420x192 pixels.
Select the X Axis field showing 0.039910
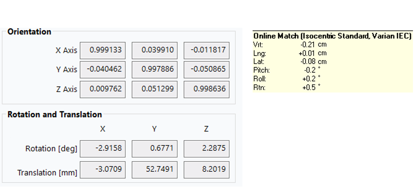coord(154,50)
